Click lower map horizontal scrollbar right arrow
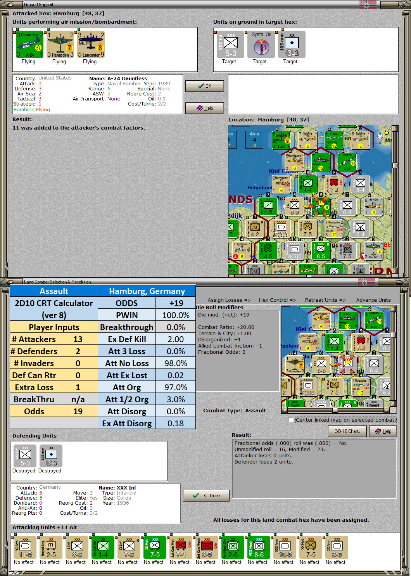This screenshot has height=576, width=411. (x=387, y=410)
